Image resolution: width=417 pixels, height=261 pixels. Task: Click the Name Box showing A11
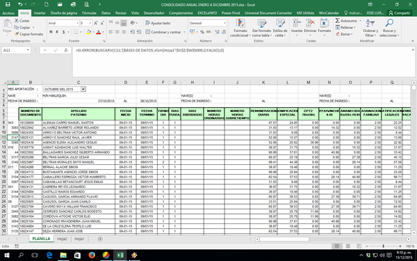pyautogui.click(x=16, y=50)
